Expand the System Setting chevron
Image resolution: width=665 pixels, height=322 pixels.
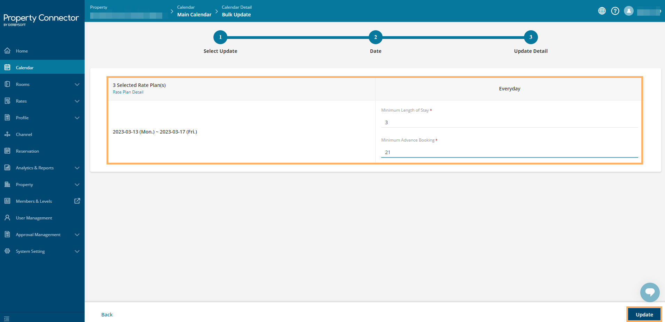(x=77, y=251)
